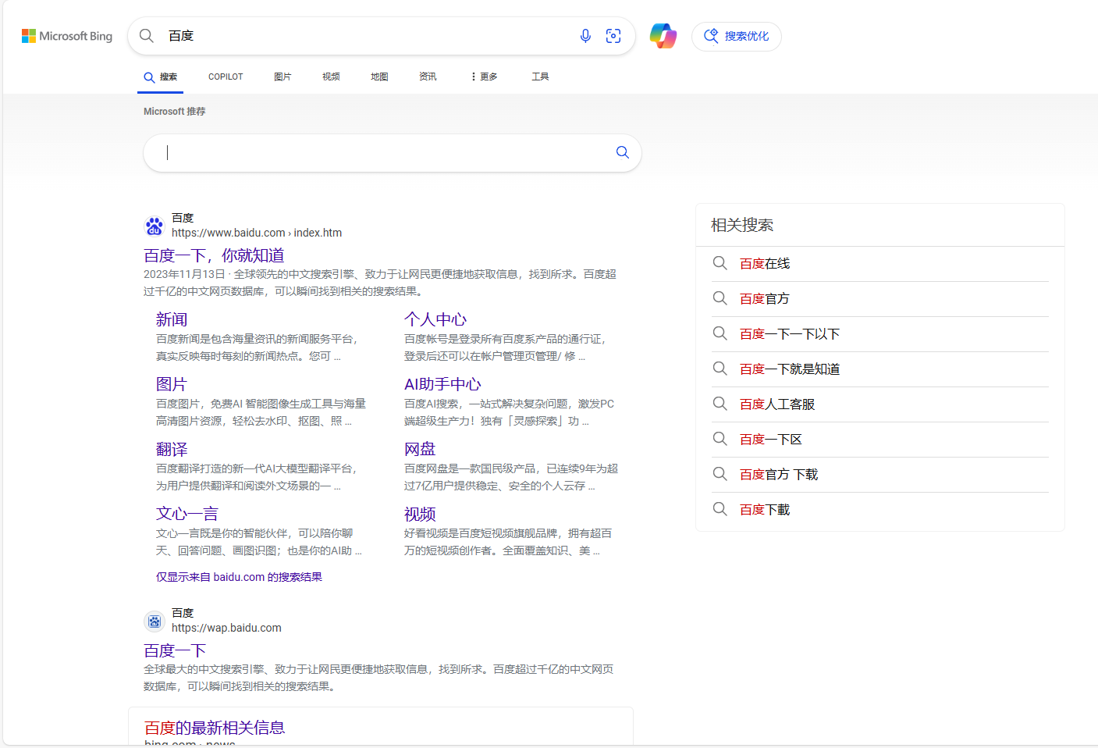Click the favicon next to wap.baidu.com
1098x748 pixels.
155,621
